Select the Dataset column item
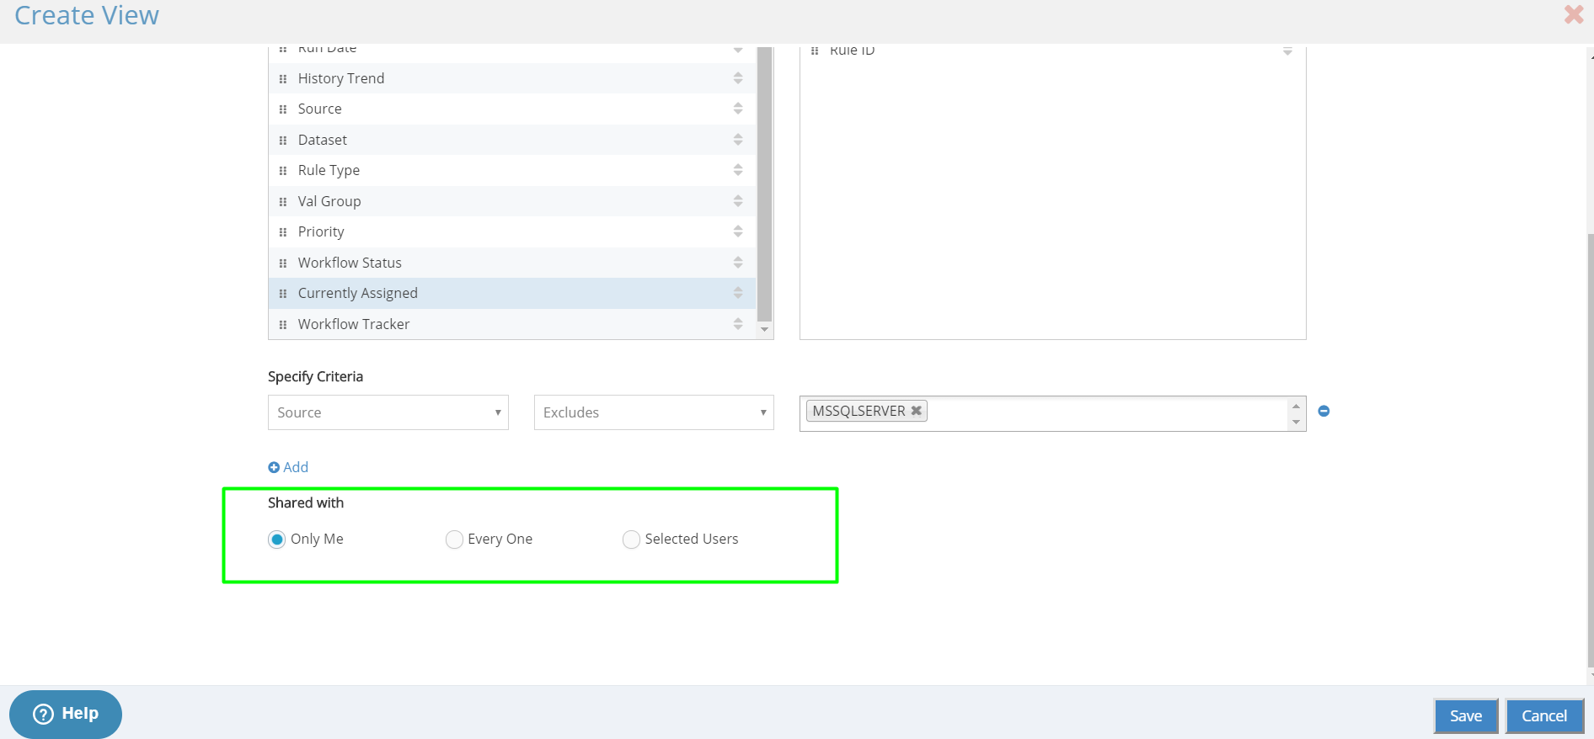Screen dimensions: 1594x739 click(x=512, y=140)
